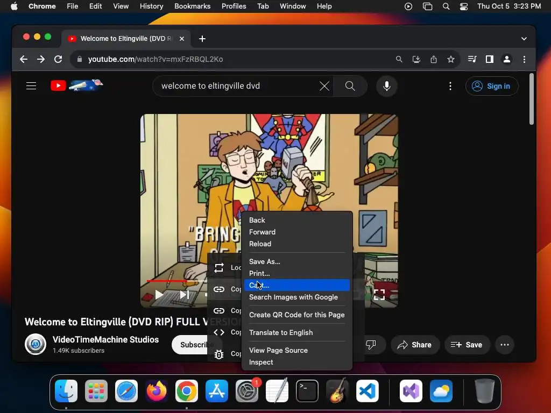
Task: Clear the search box with X icon
Action: (324, 86)
